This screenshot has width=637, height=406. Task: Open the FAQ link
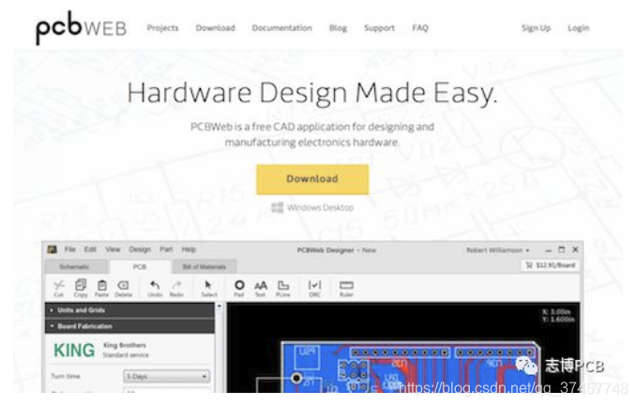click(420, 28)
